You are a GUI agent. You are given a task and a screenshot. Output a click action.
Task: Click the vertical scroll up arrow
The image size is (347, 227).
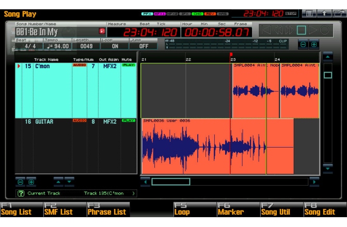click(x=328, y=57)
